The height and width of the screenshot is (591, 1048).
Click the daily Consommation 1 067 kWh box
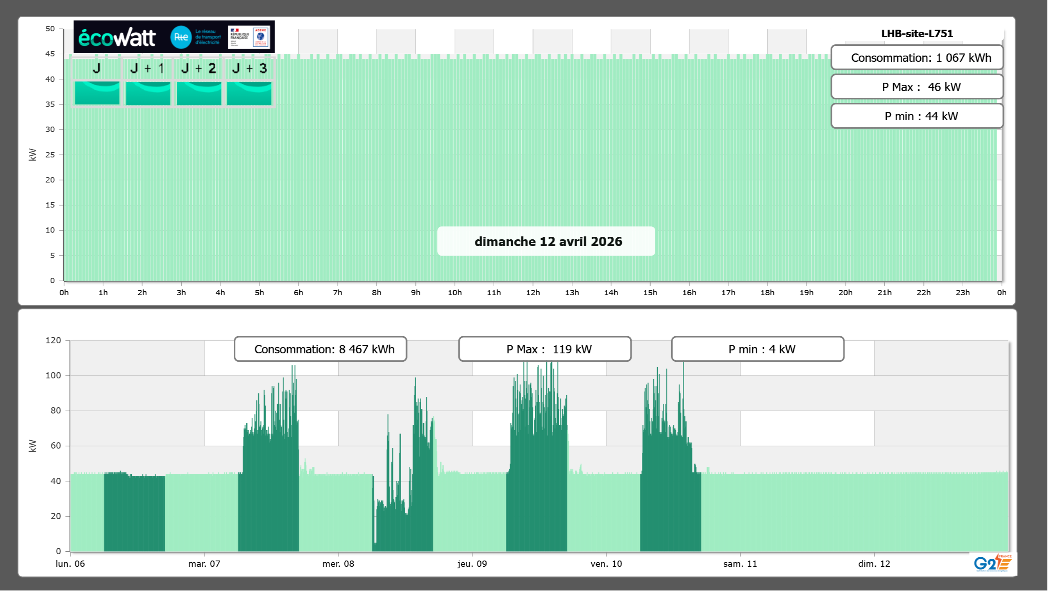pos(917,58)
